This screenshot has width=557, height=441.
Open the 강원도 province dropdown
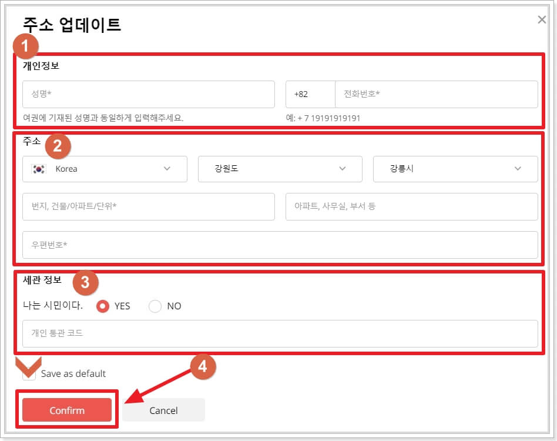click(280, 169)
